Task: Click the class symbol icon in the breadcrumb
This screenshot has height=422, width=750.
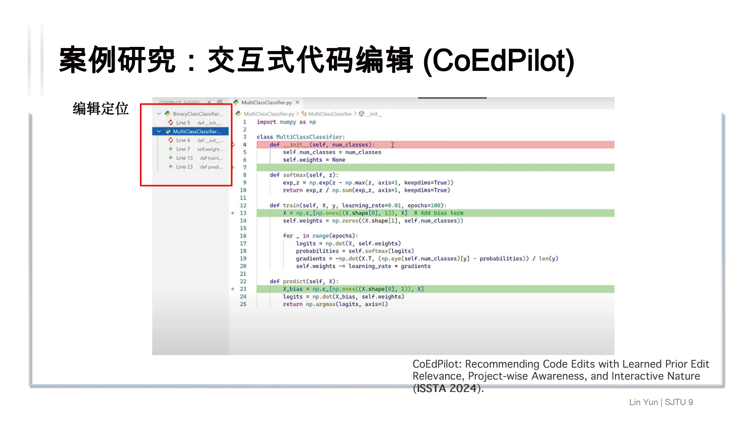Action: 304,114
